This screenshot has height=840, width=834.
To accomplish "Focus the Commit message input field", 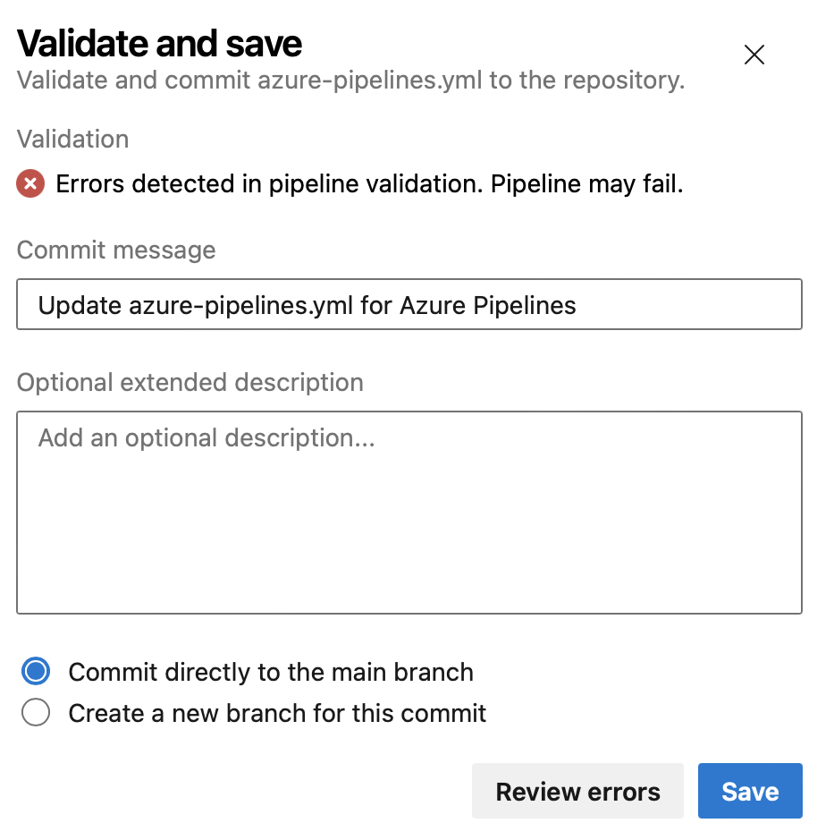I will pos(409,304).
